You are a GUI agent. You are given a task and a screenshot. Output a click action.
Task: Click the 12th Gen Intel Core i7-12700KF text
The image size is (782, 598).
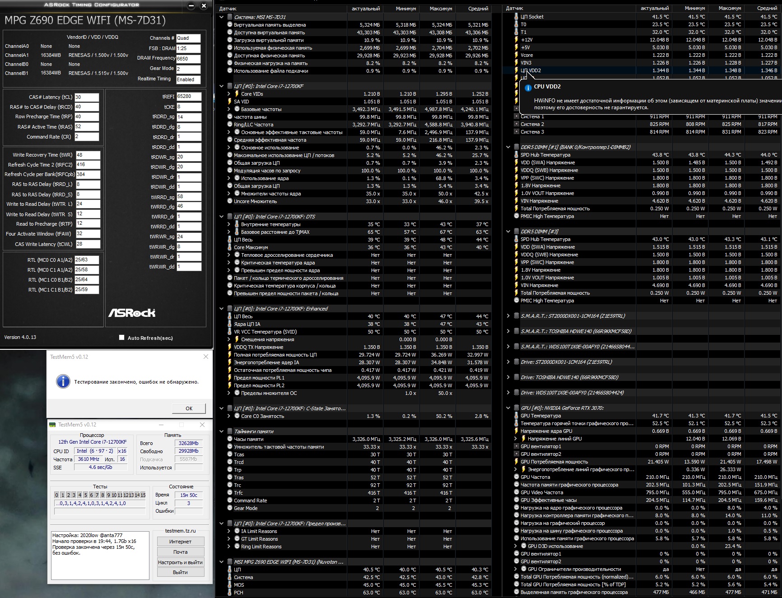93,442
